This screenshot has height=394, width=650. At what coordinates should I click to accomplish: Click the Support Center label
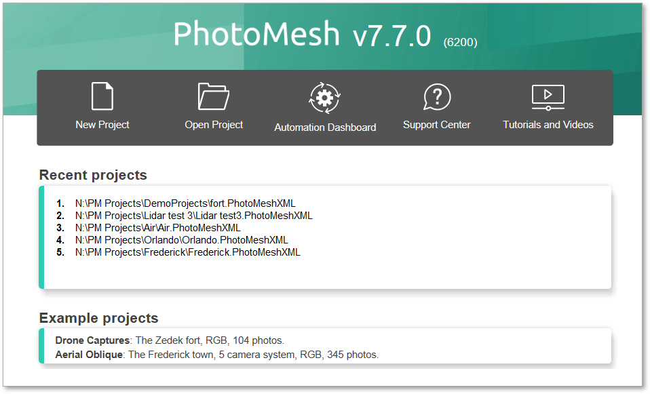coord(436,125)
